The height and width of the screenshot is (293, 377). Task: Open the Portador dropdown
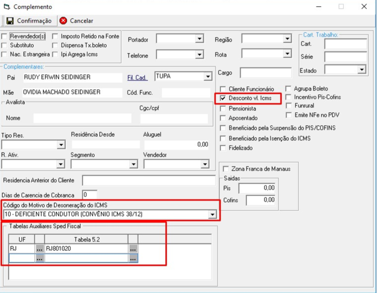[199, 39]
